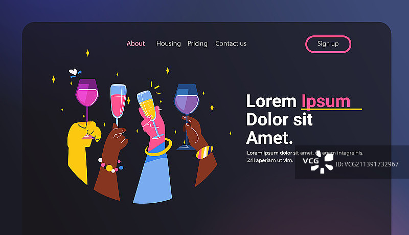Click the Amet. headline line
Screen dimensions: 409x235
269,138
